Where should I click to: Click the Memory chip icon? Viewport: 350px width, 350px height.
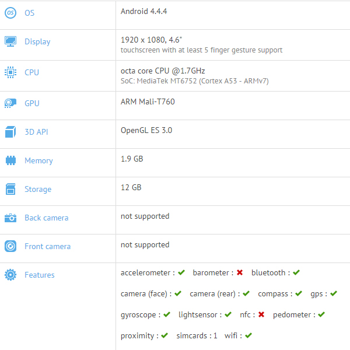tap(10, 160)
